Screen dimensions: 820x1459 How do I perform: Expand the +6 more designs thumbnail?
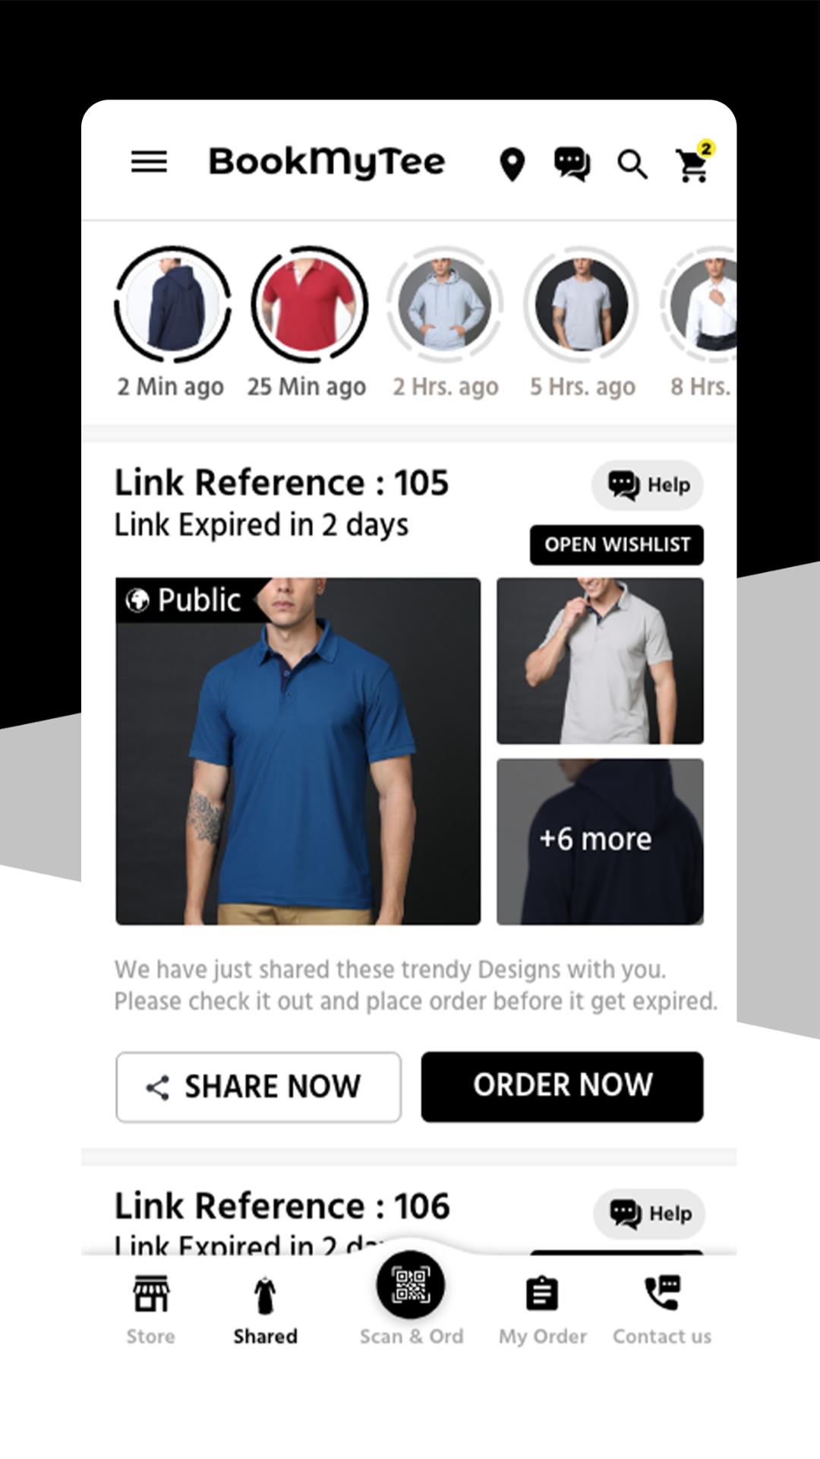coord(600,842)
